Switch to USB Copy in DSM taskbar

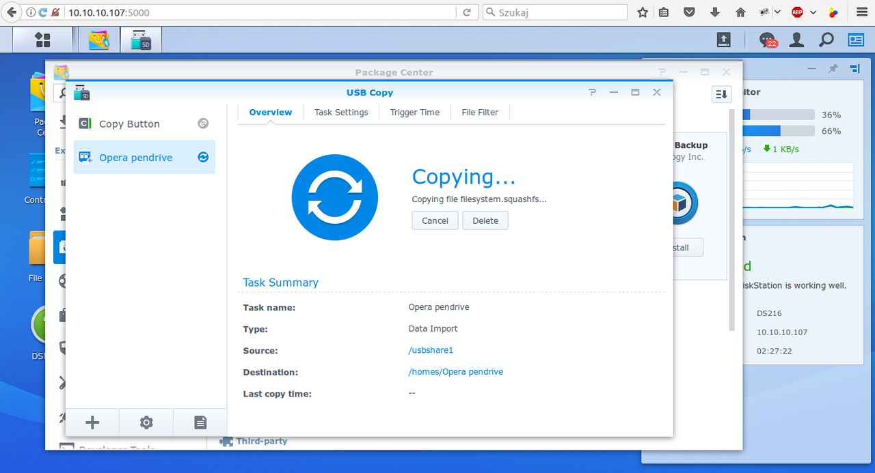pyautogui.click(x=141, y=40)
